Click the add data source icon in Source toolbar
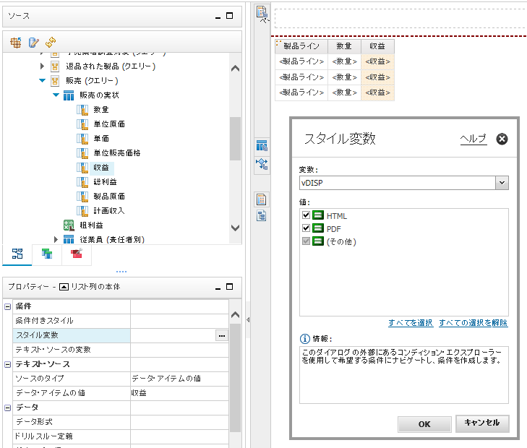 [x=15, y=43]
